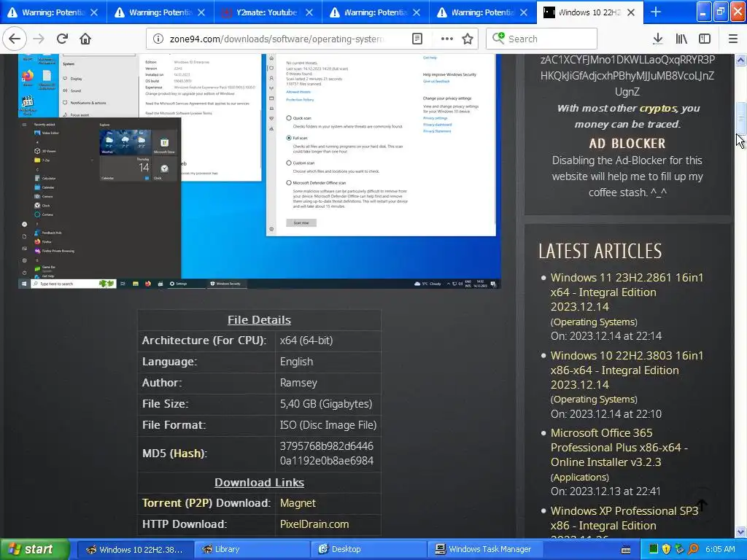Click the page scrollbar down arrow
Viewport: 747px width, 560px height.
point(741,532)
